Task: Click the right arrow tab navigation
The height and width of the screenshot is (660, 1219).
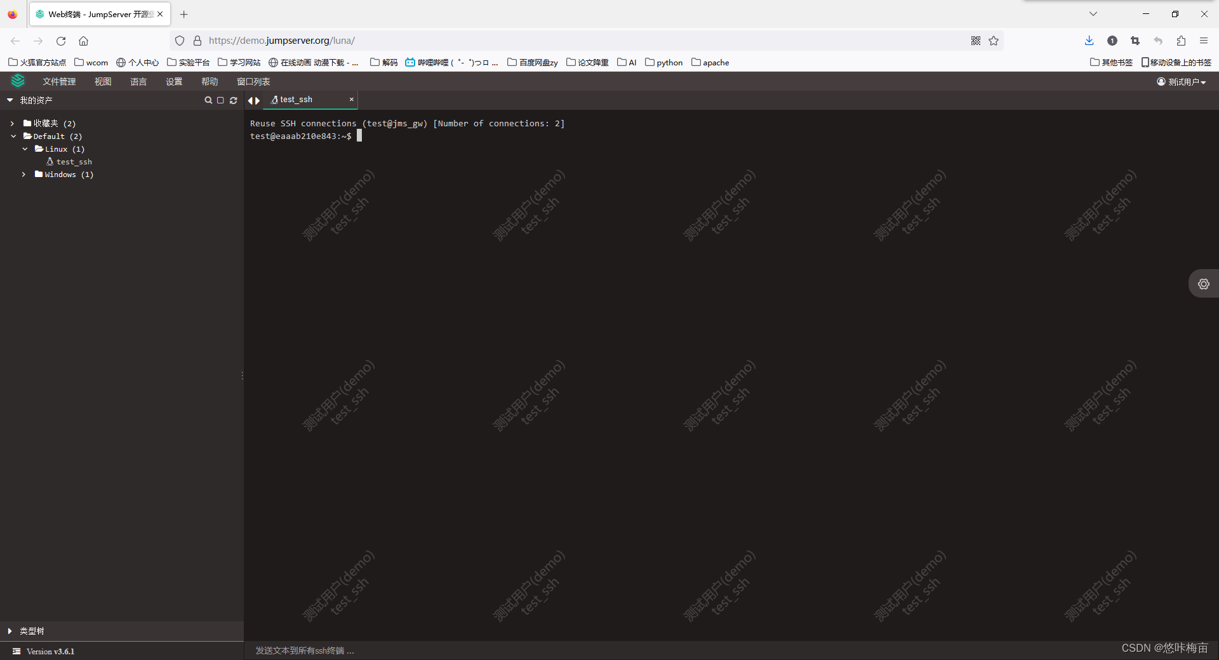Action: point(258,100)
